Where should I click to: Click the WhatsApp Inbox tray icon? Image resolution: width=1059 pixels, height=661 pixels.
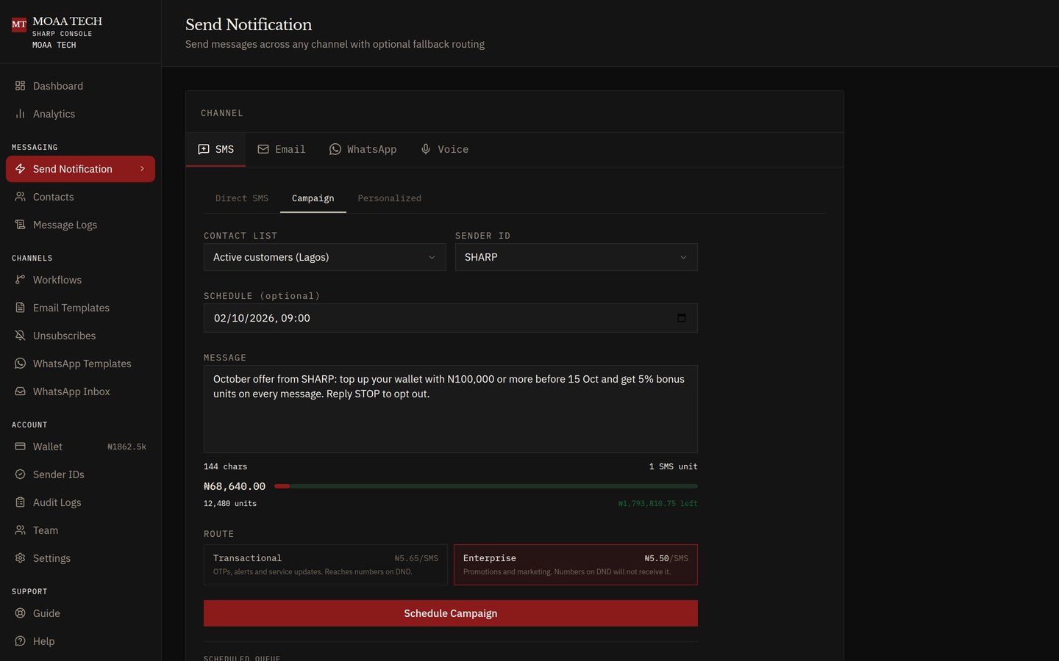20,391
